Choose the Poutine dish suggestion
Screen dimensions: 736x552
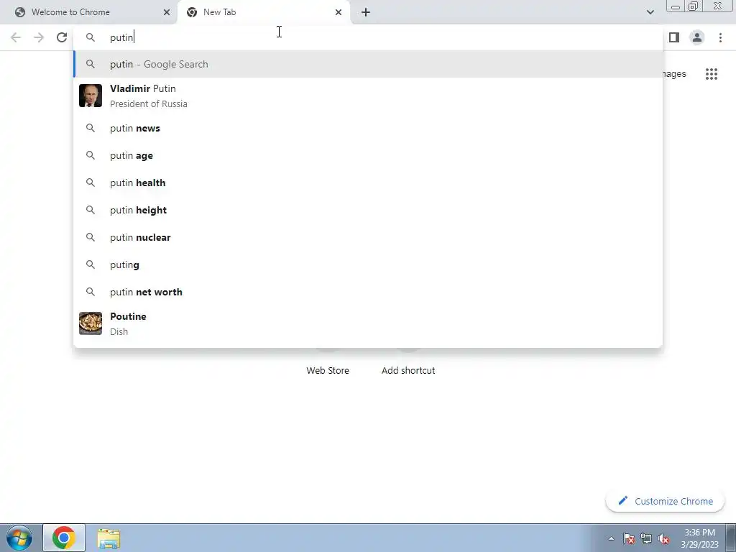pos(368,323)
